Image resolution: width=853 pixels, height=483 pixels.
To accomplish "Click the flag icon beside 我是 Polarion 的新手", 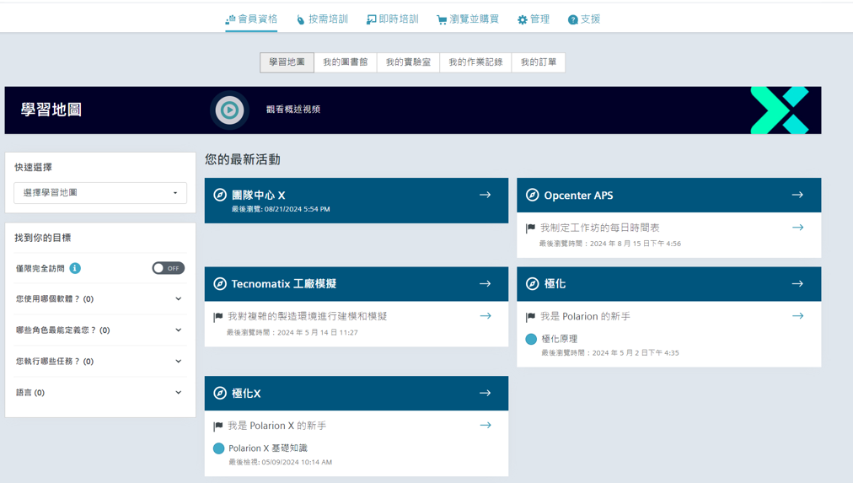I will 530,317.
